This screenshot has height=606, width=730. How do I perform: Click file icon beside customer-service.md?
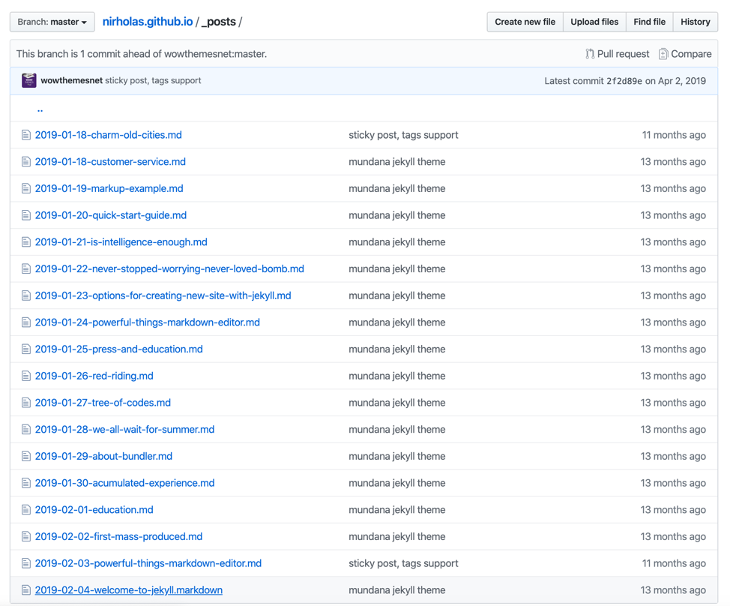coord(26,162)
